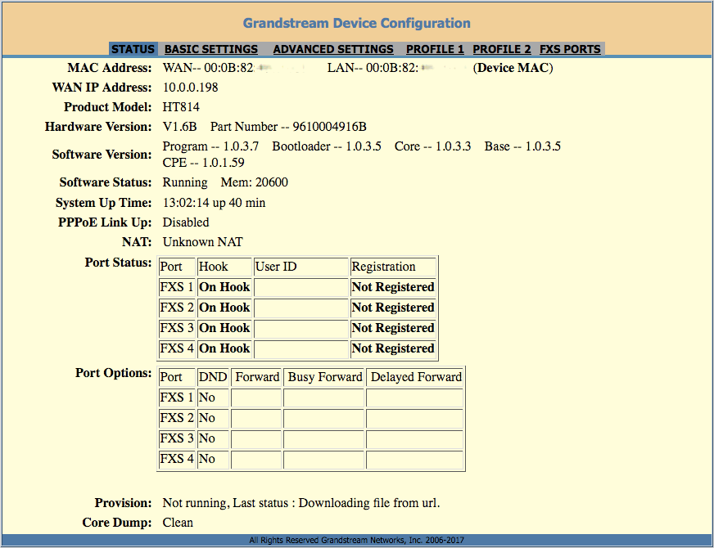This screenshot has height=548, width=714.
Task: Open the STATUS tab
Action: point(133,49)
